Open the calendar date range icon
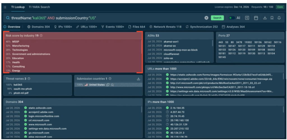 tap(256, 18)
